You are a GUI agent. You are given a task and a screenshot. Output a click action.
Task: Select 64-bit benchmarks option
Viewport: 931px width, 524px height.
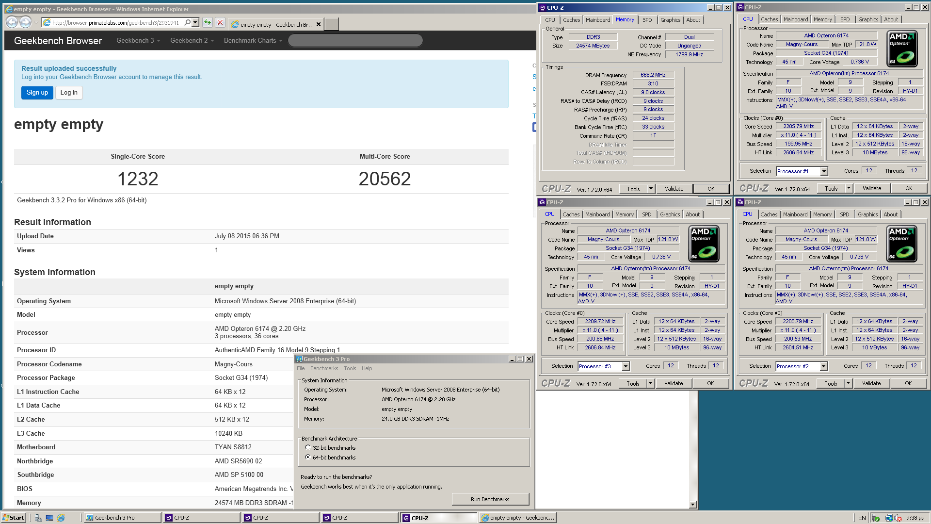tap(308, 458)
